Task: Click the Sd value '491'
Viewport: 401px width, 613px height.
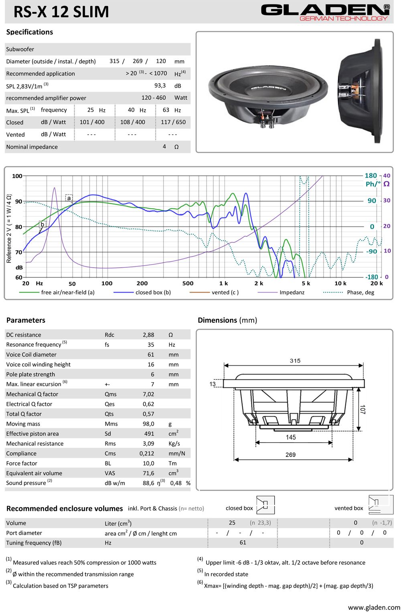Action: click(149, 434)
